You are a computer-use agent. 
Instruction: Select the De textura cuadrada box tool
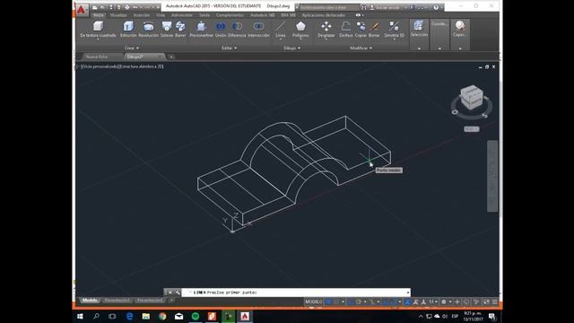[x=98, y=30]
